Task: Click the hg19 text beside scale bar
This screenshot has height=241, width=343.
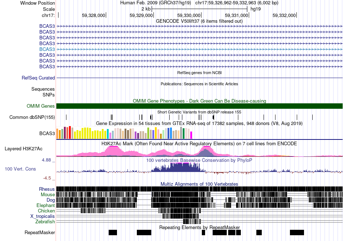Action: (x=256, y=9)
